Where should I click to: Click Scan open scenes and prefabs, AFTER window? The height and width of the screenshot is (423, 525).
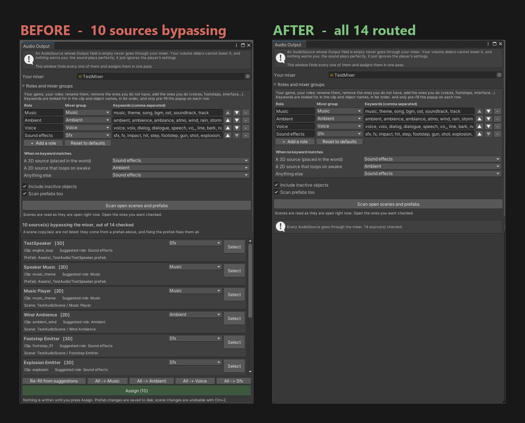(388, 204)
